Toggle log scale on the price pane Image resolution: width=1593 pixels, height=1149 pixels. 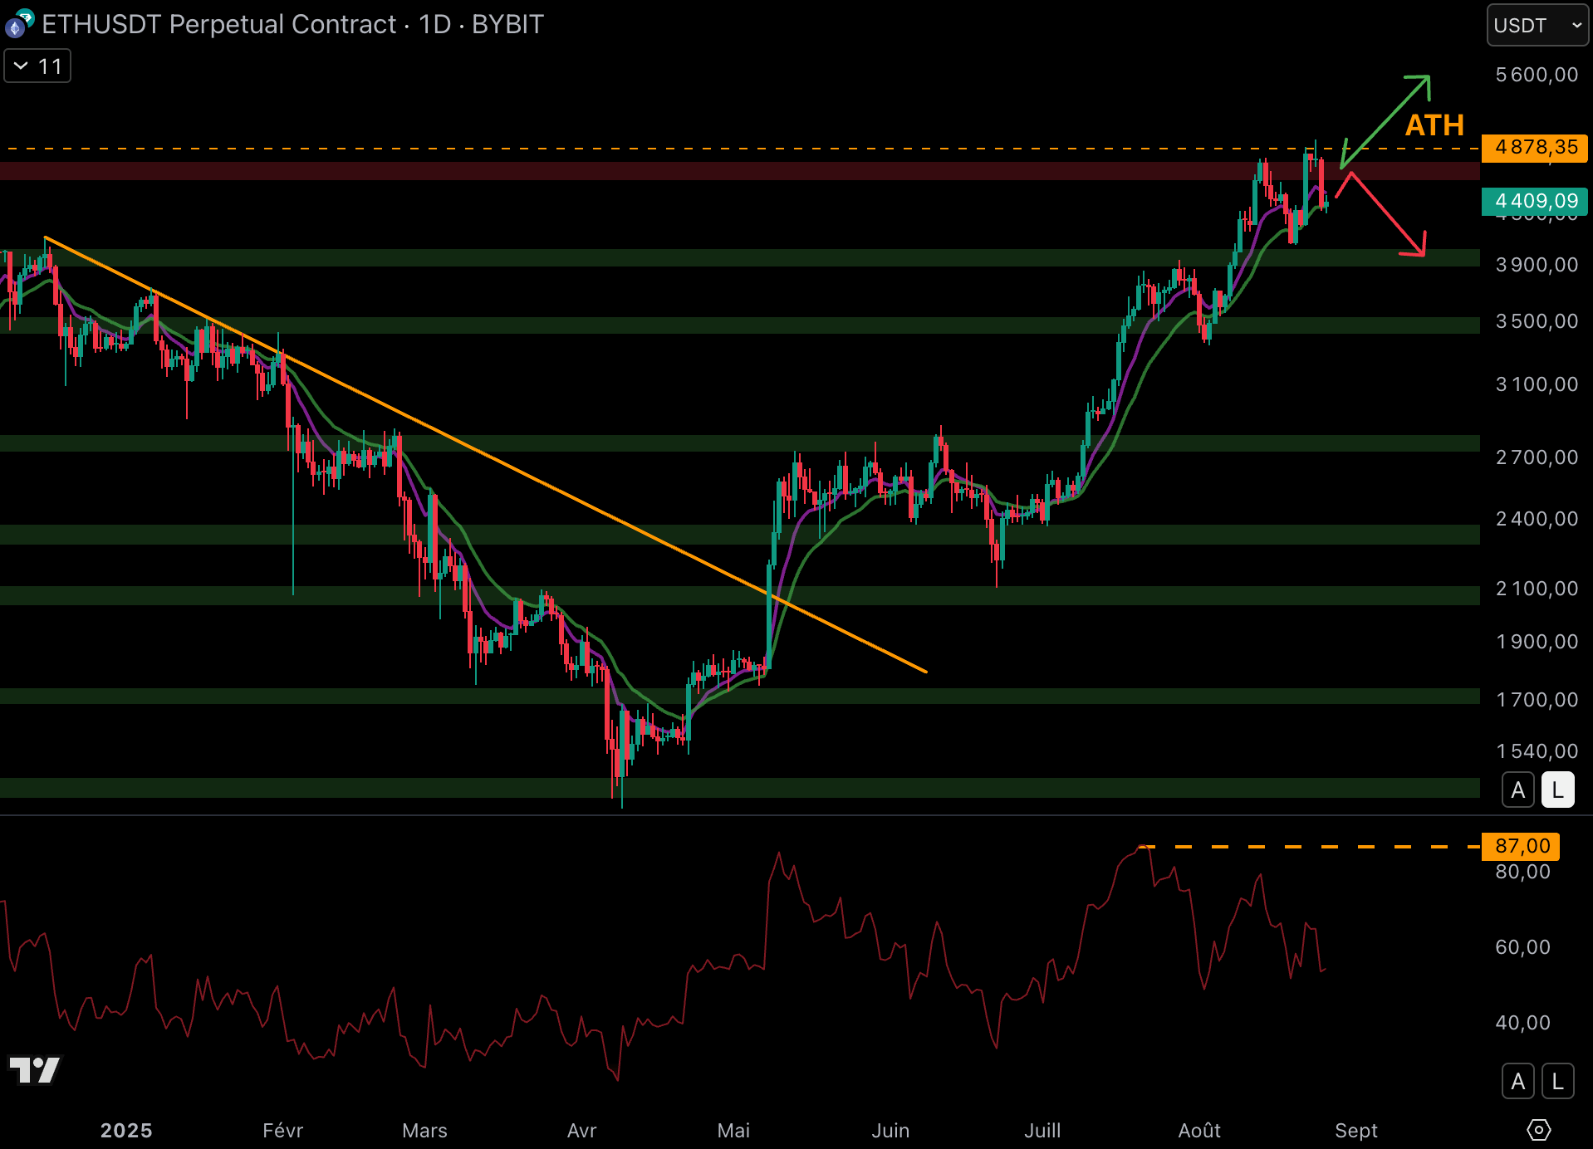coord(1557,790)
